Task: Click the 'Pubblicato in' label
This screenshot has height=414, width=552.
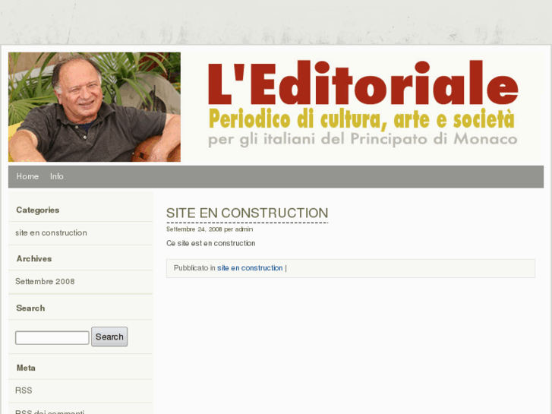Action: click(x=194, y=268)
